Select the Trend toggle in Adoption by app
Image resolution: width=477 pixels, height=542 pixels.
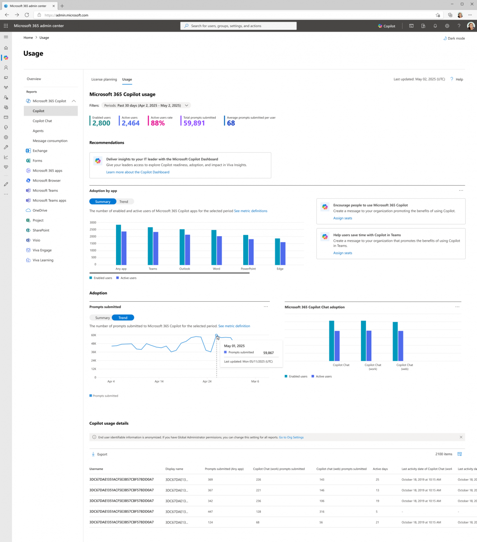point(124,201)
